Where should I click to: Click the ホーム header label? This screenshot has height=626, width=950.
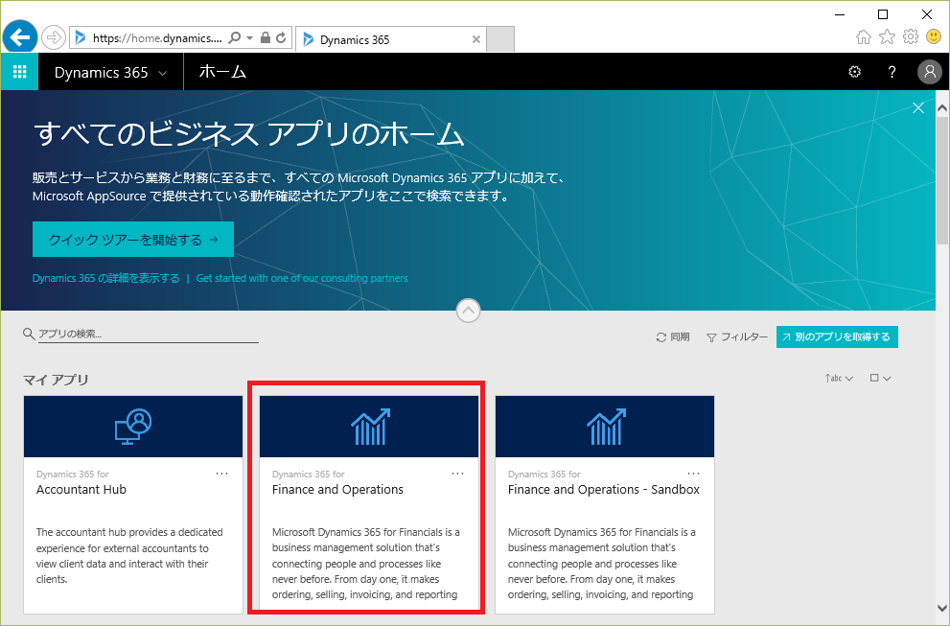point(222,72)
